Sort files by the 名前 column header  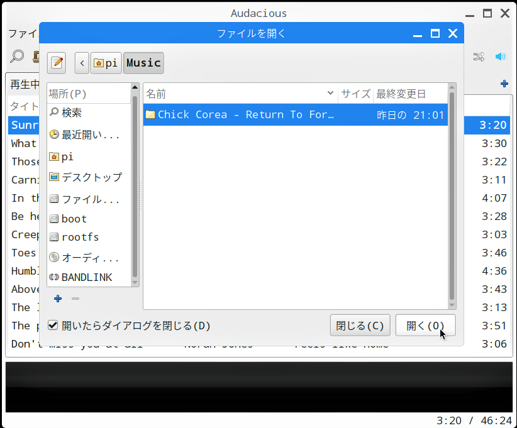pos(240,94)
